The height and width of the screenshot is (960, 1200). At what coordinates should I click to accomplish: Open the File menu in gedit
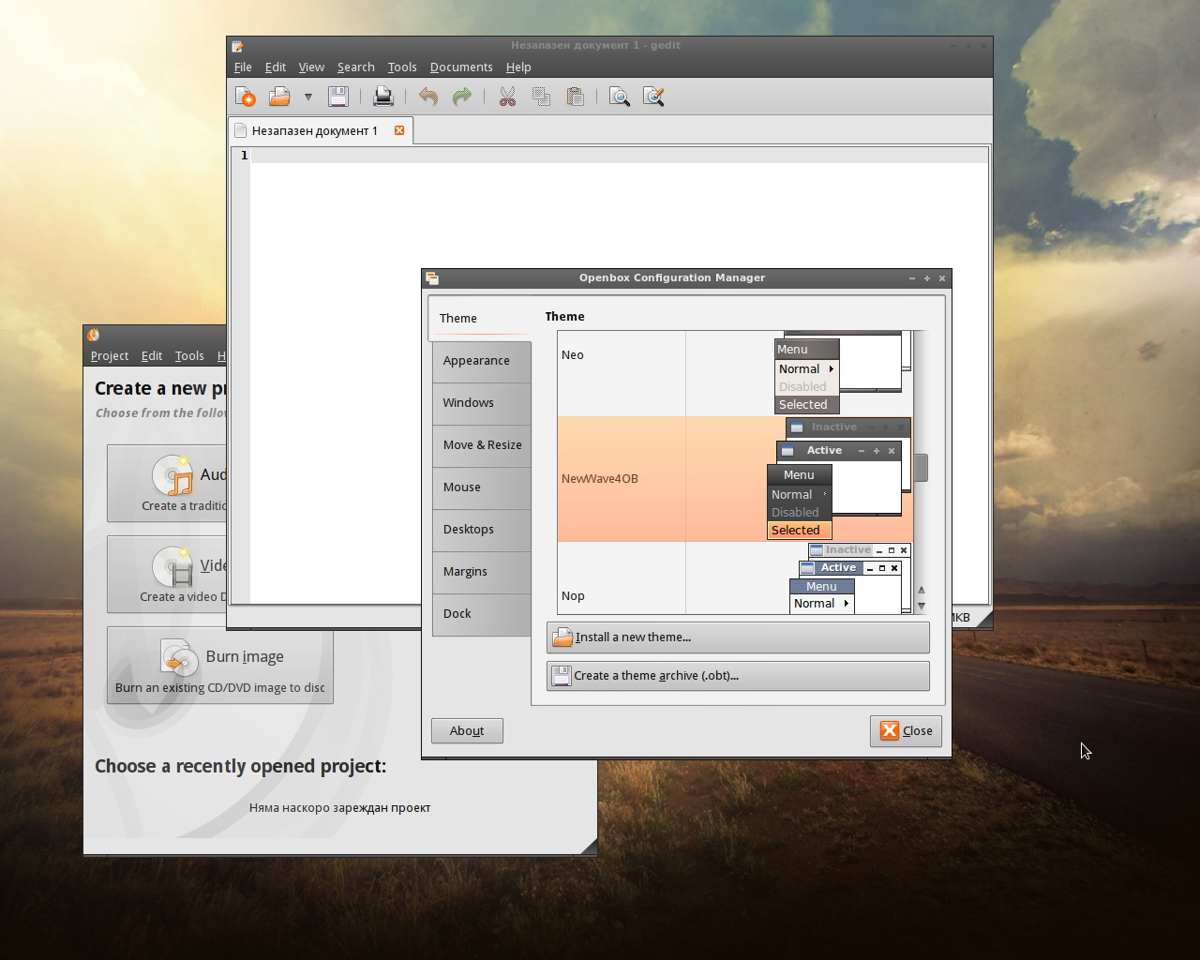point(243,67)
